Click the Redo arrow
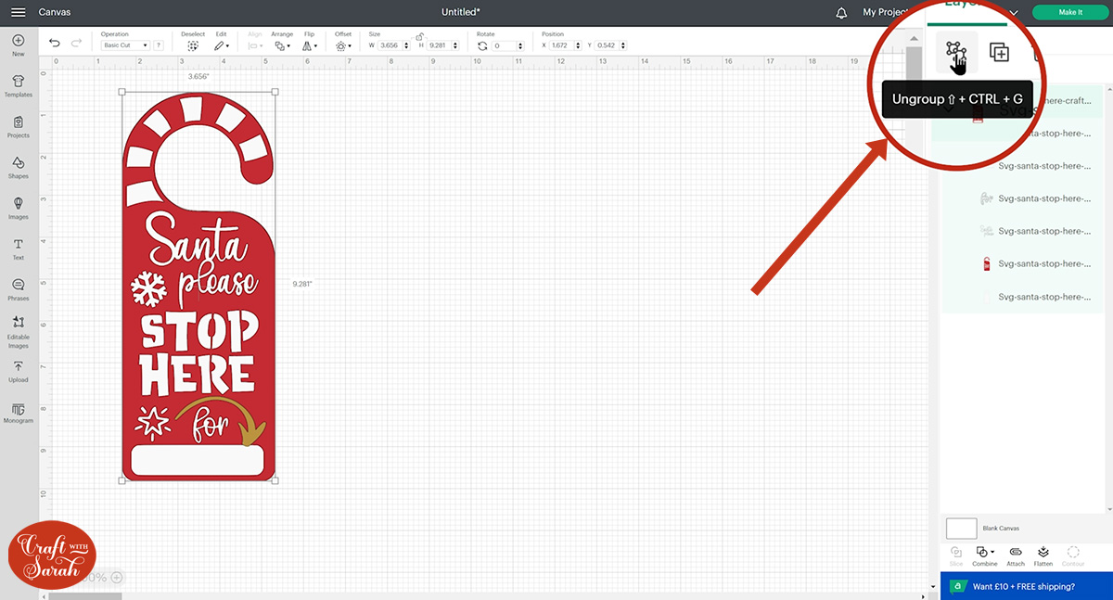The width and height of the screenshot is (1113, 600). coord(76,43)
